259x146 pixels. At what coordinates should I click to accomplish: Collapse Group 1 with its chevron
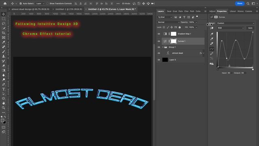tap(163, 47)
